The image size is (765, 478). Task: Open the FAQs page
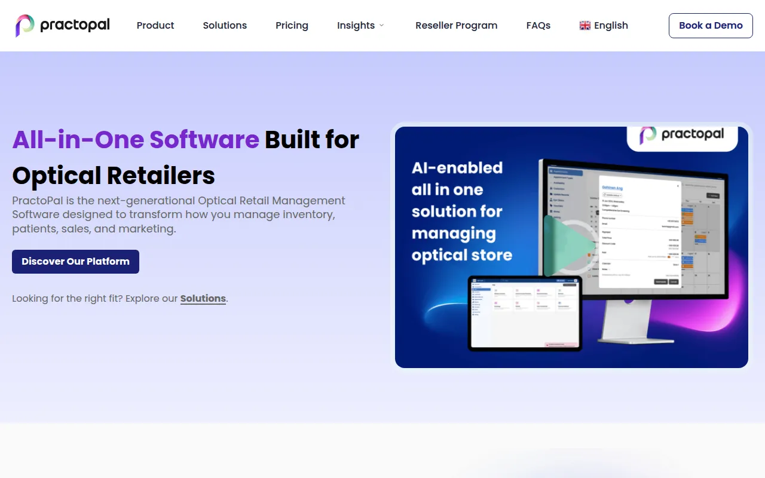click(538, 25)
